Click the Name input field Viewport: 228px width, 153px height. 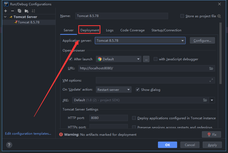121,16
